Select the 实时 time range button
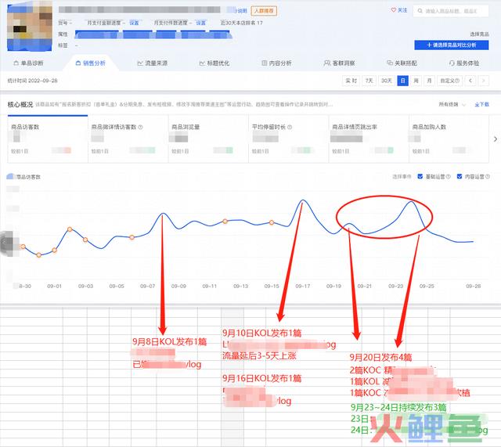The height and width of the screenshot is (447, 501). [351, 81]
